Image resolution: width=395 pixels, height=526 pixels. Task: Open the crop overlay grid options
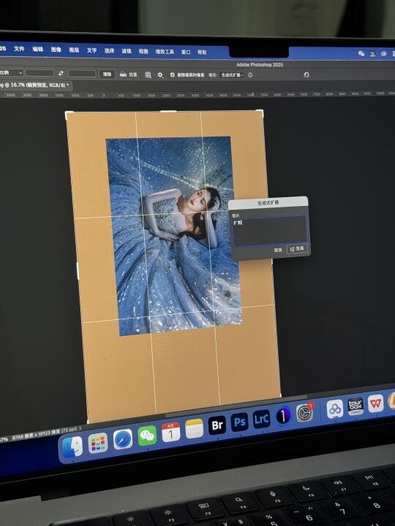pos(148,75)
